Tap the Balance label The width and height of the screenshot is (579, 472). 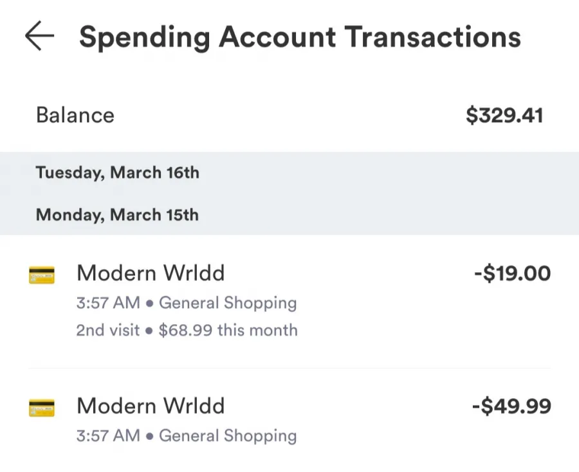(x=75, y=114)
